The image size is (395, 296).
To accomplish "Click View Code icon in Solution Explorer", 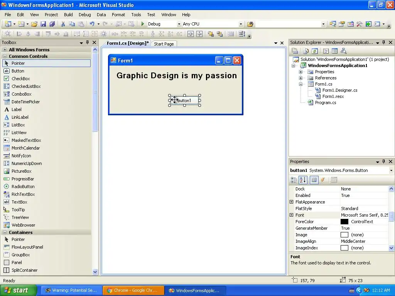I will point(326,51).
